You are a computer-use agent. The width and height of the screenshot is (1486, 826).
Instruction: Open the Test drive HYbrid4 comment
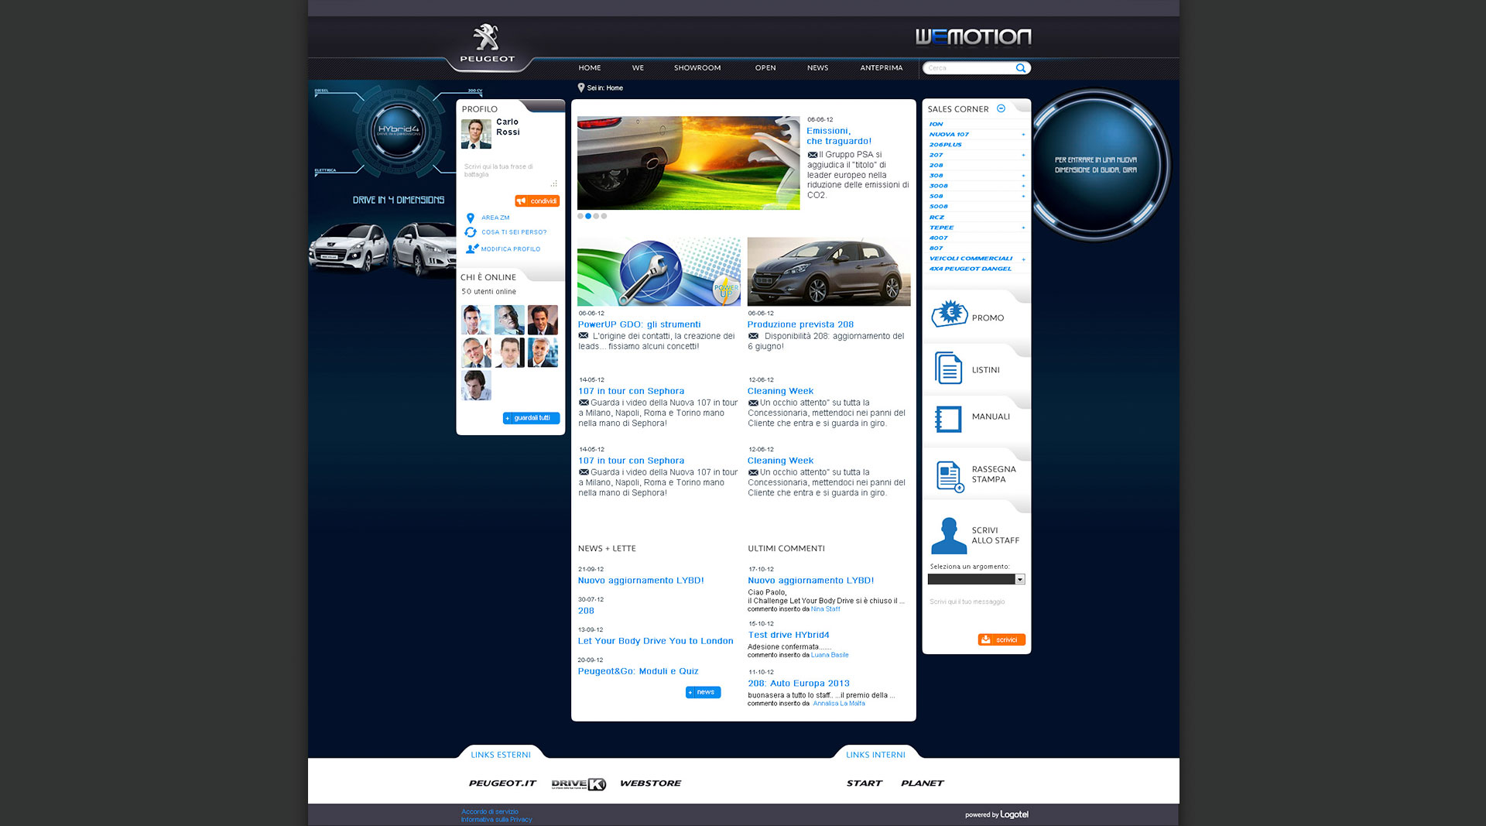click(789, 635)
